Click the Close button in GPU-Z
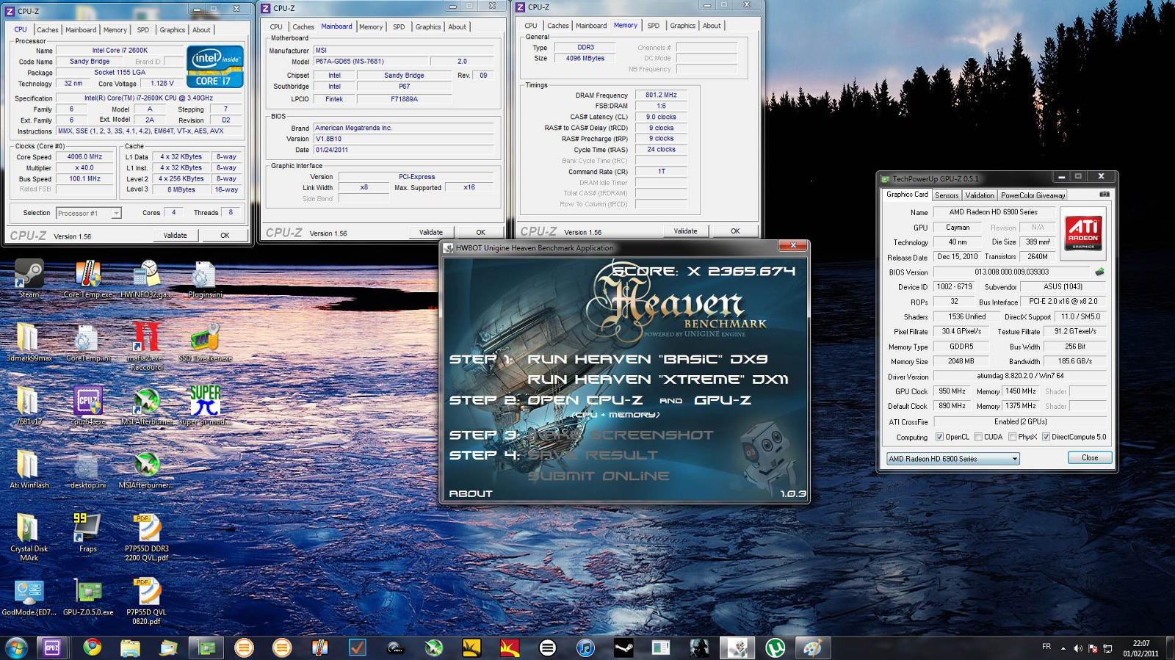 [x=1090, y=457]
